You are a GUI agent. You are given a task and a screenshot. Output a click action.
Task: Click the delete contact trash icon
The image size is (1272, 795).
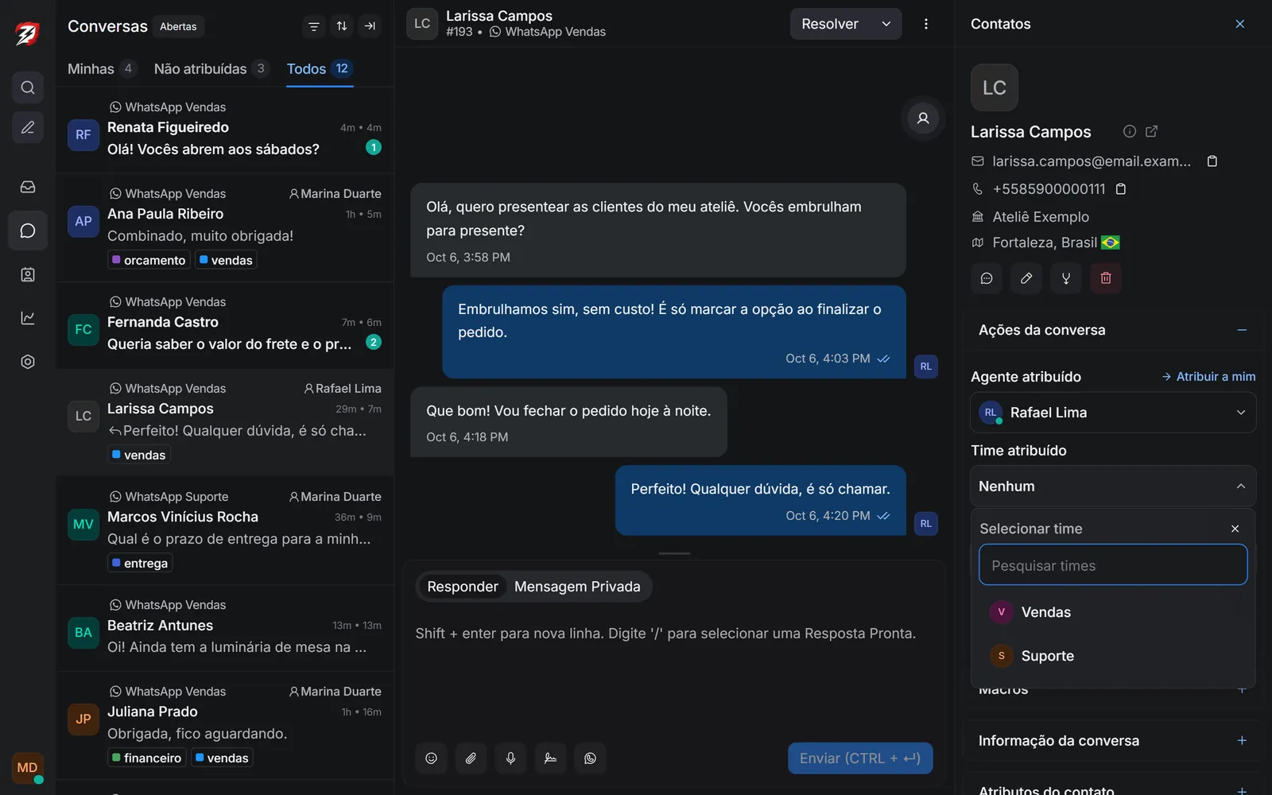click(1106, 278)
